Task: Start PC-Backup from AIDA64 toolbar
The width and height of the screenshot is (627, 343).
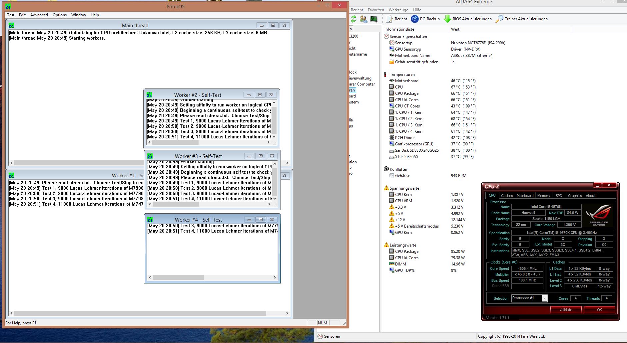Action: pyautogui.click(x=425, y=19)
